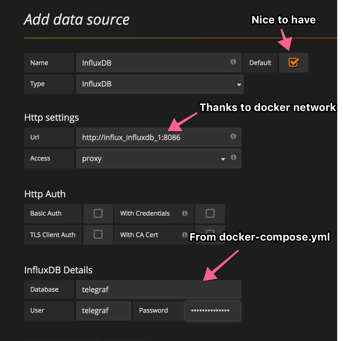The image size is (343, 341).
Task: Click the Name input showing InfluxDB
Action: coord(144,63)
